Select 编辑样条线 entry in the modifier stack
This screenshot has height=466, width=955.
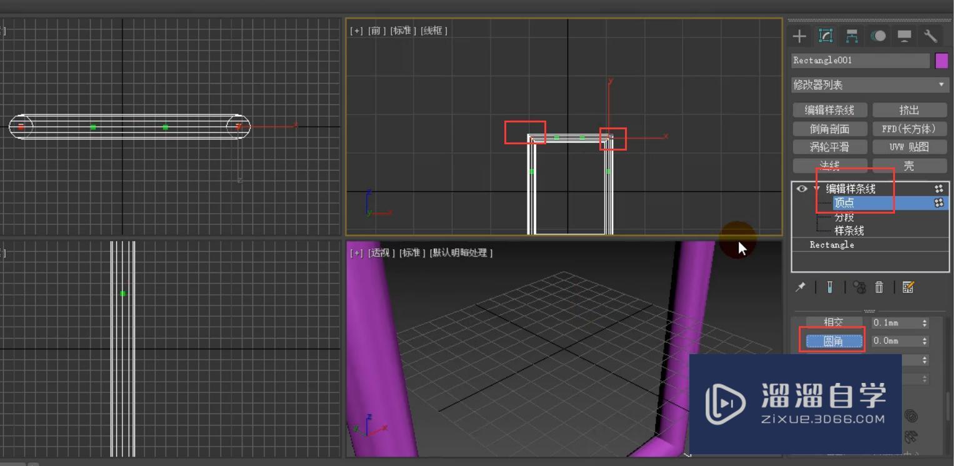pyautogui.click(x=851, y=189)
